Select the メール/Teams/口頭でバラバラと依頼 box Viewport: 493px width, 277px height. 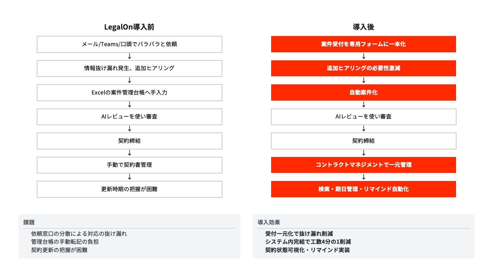point(129,44)
